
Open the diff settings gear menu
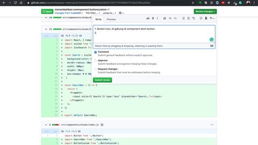click(121, 13)
